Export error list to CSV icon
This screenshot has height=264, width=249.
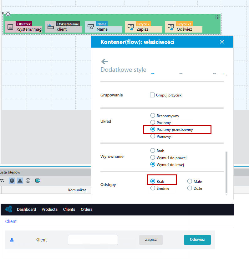[x=38, y=181]
